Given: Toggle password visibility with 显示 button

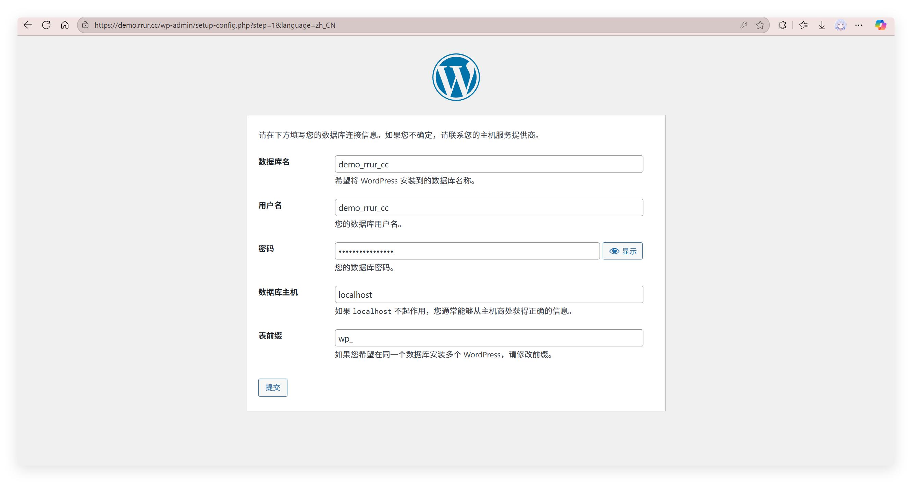Looking at the screenshot, I should coord(623,251).
